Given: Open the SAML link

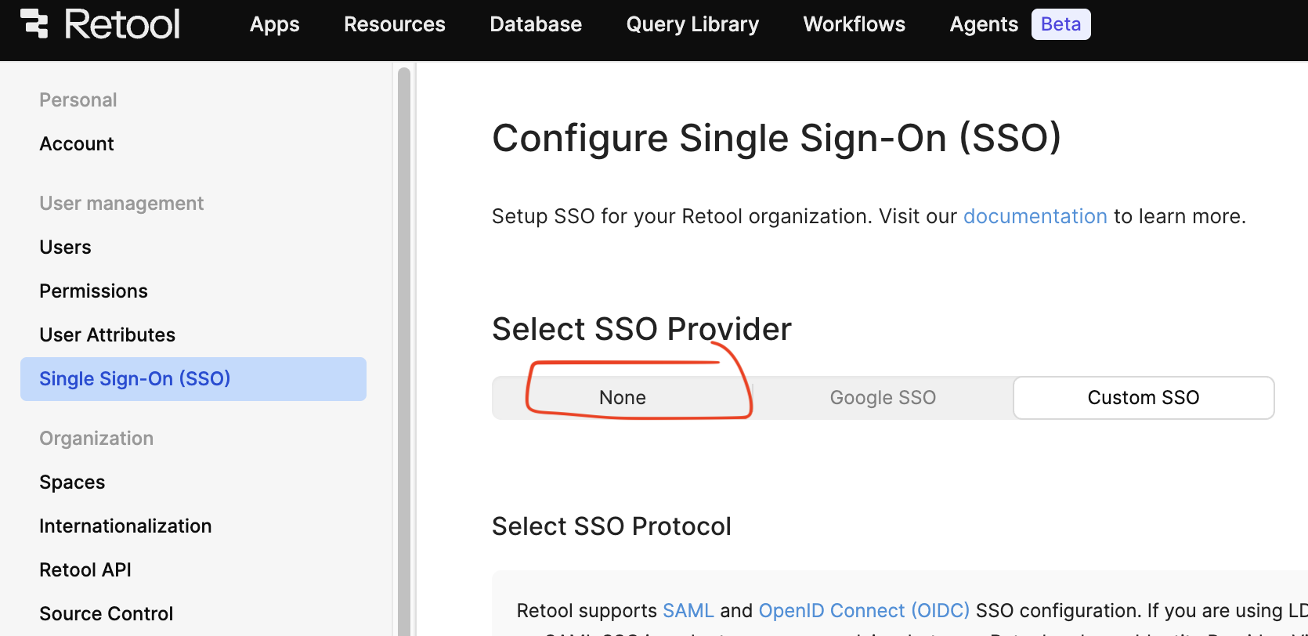Looking at the screenshot, I should pyautogui.click(x=688, y=611).
